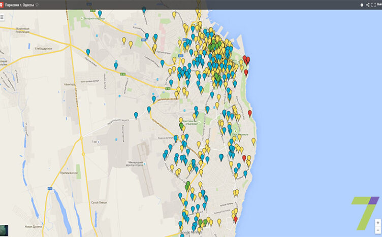Click the top red marker on the coast
Screen dimensions: 382x237
(x=245, y=59)
